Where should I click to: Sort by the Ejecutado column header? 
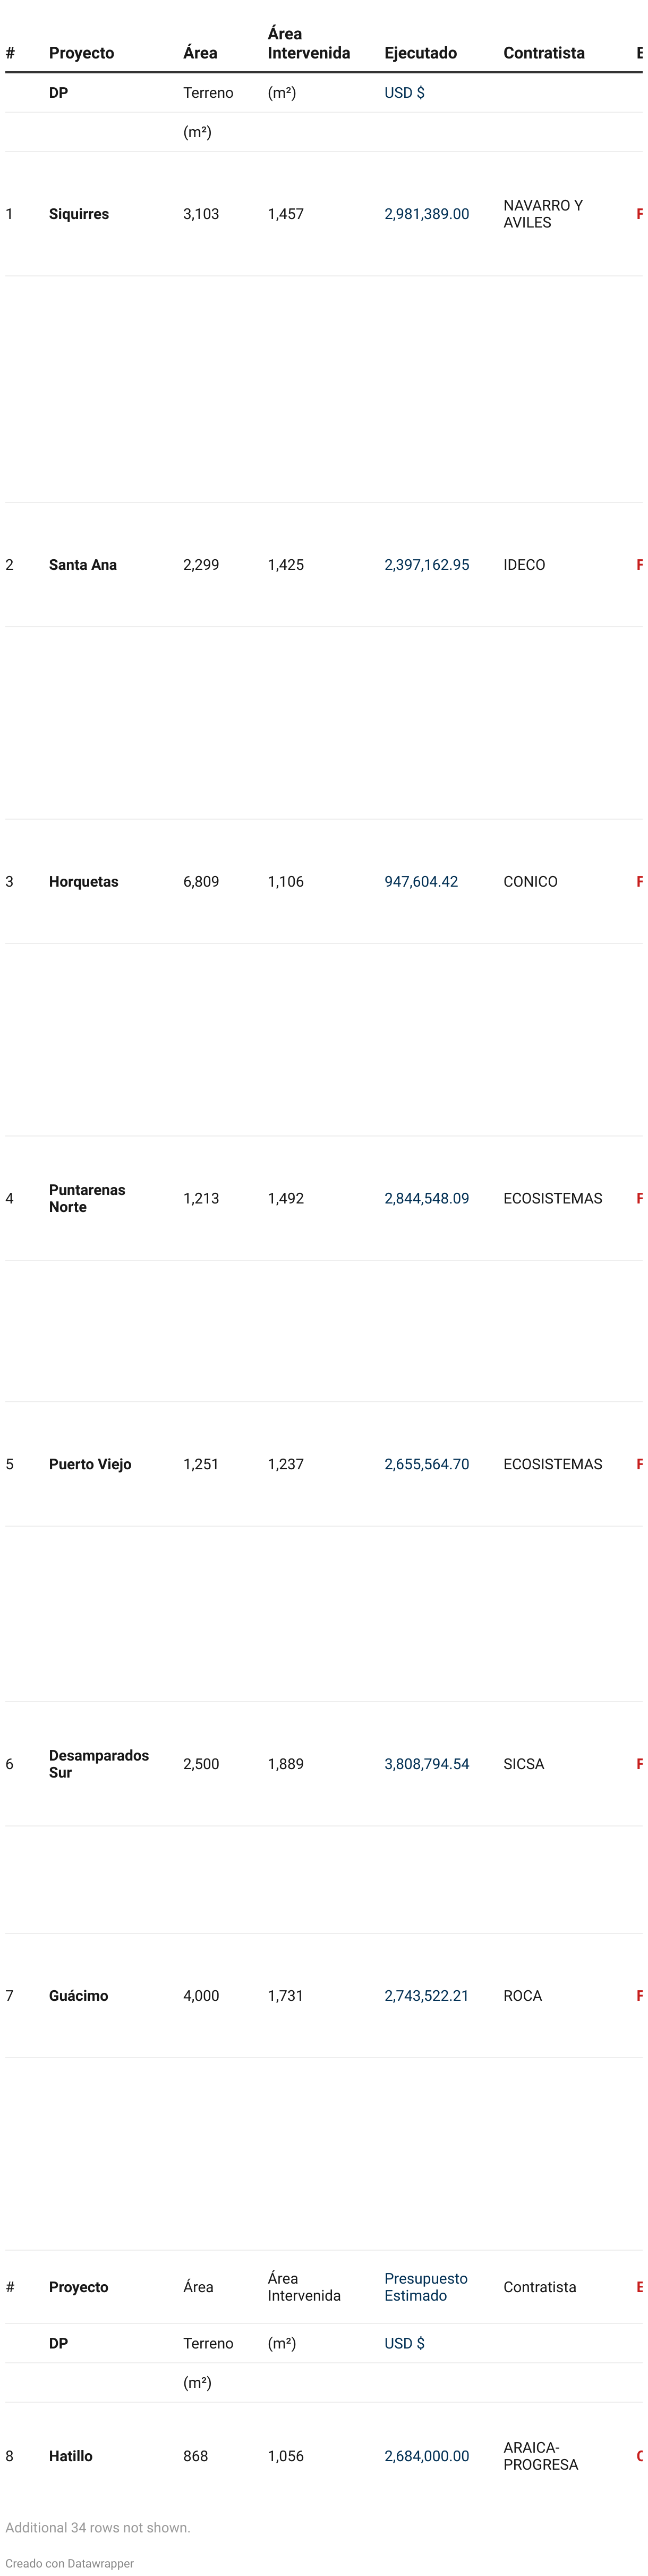tap(420, 53)
